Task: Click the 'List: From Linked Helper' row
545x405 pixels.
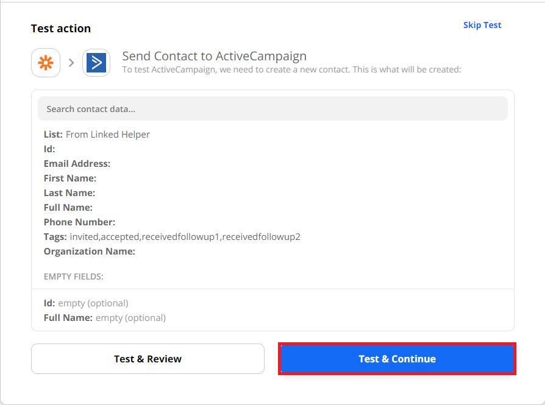Action: tap(97, 135)
